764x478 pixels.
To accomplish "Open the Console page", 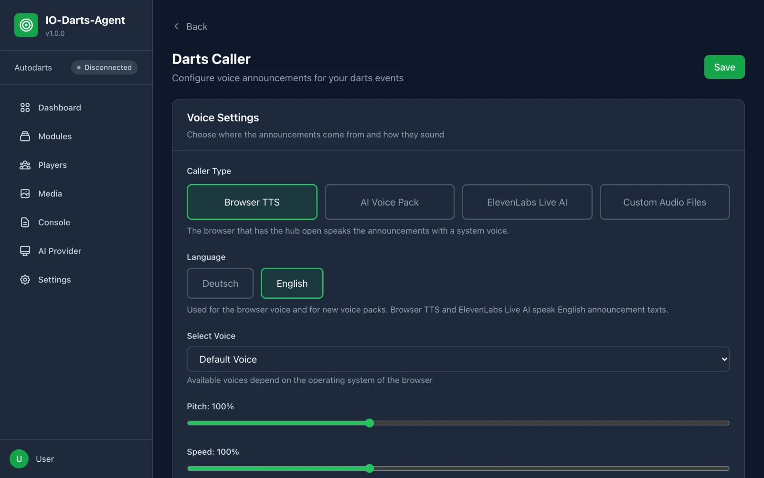I will [76, 222].
